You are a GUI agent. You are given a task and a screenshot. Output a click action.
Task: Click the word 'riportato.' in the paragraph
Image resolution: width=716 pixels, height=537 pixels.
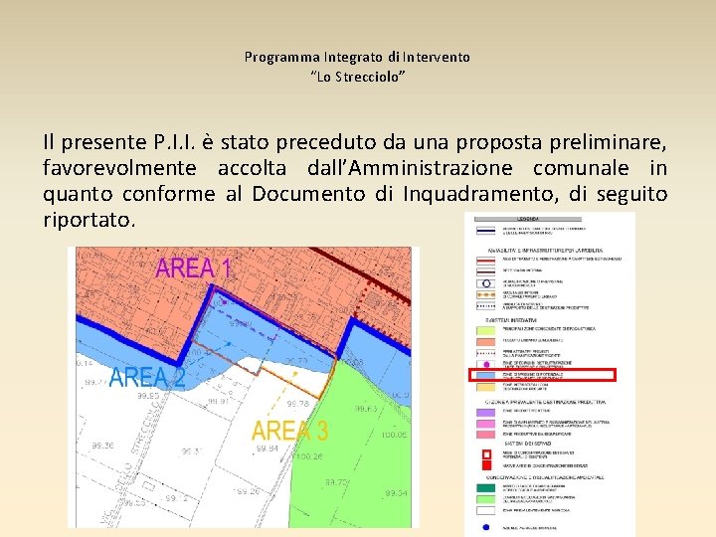(x=89, y=220)
